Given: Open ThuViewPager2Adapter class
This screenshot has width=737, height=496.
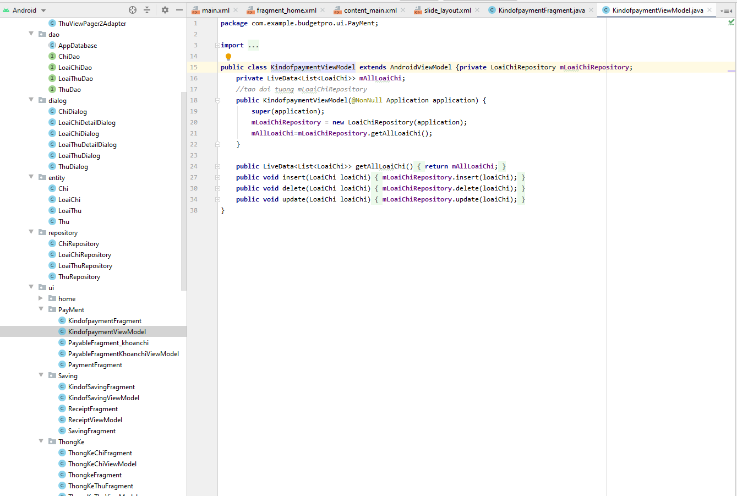Looking at the screenshot, I should coord(92,24).
